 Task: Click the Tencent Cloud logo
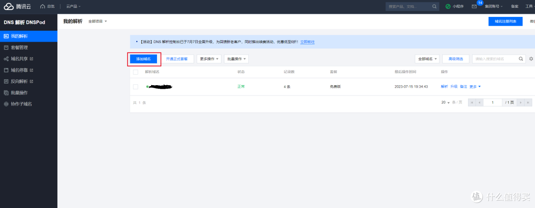coord(17,6)
